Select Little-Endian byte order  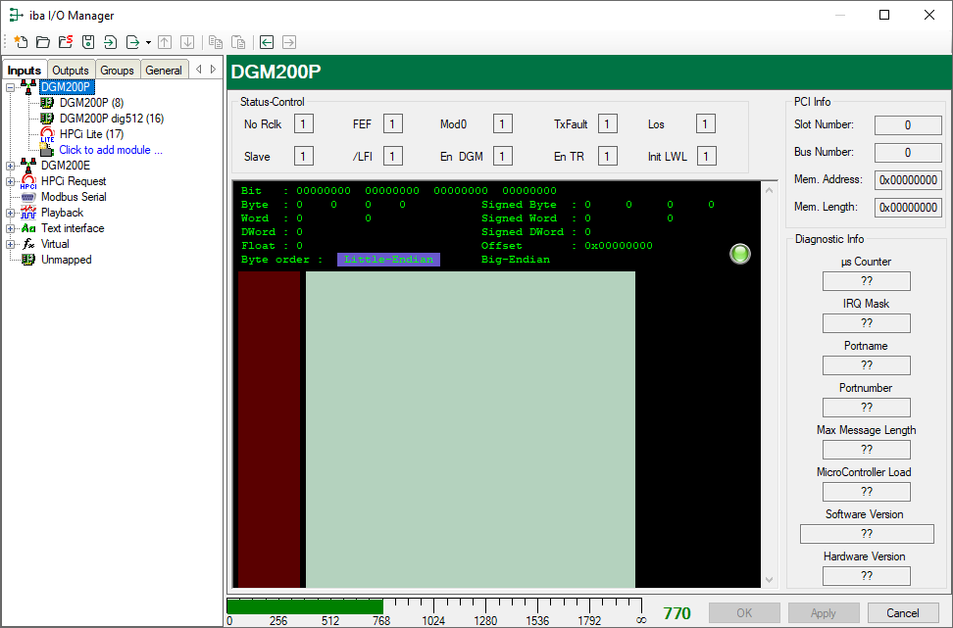tap(388, 260)
